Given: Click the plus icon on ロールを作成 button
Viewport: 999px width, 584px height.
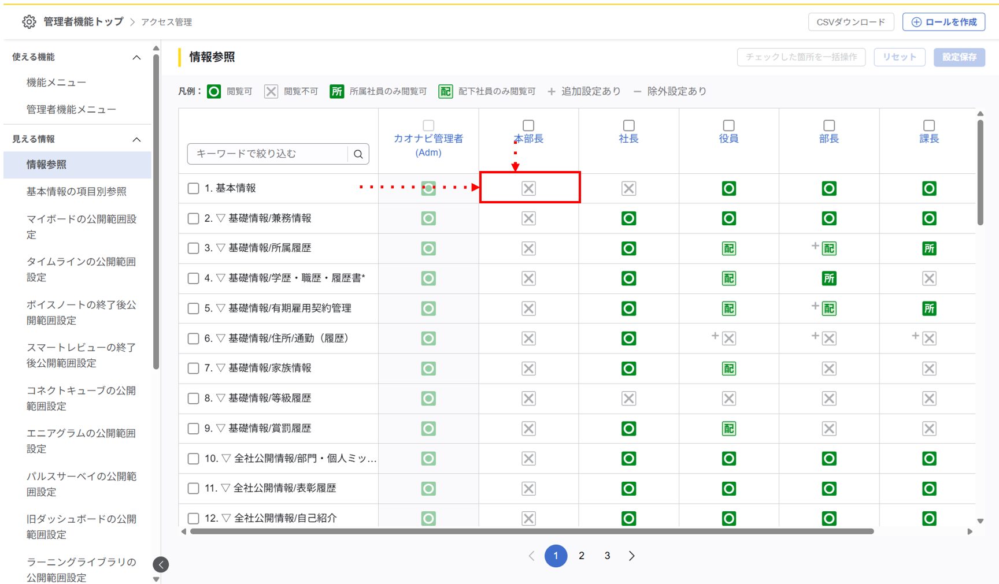Looking at the screenshot, I should pyautogui.click(x=916, y=22).
